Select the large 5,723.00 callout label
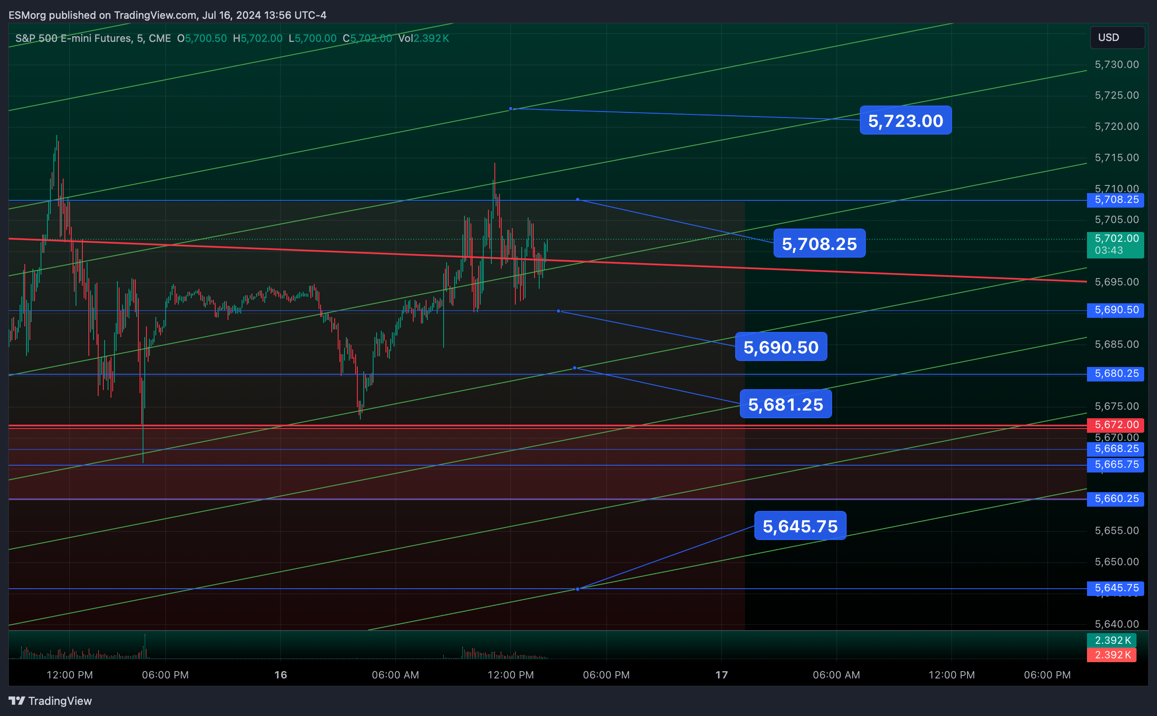Image resolution: width=1157 pixels, height=716 pixels. click(x=905, y=120)
